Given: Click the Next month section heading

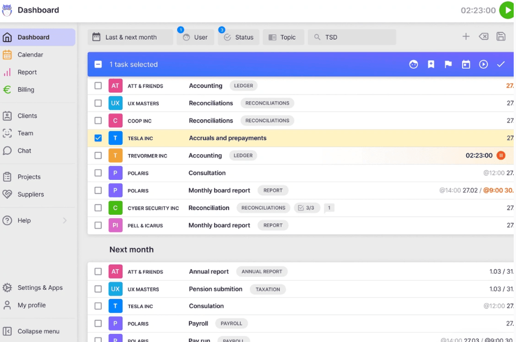Looking at the screenshot, I should [x=132, y=250].
